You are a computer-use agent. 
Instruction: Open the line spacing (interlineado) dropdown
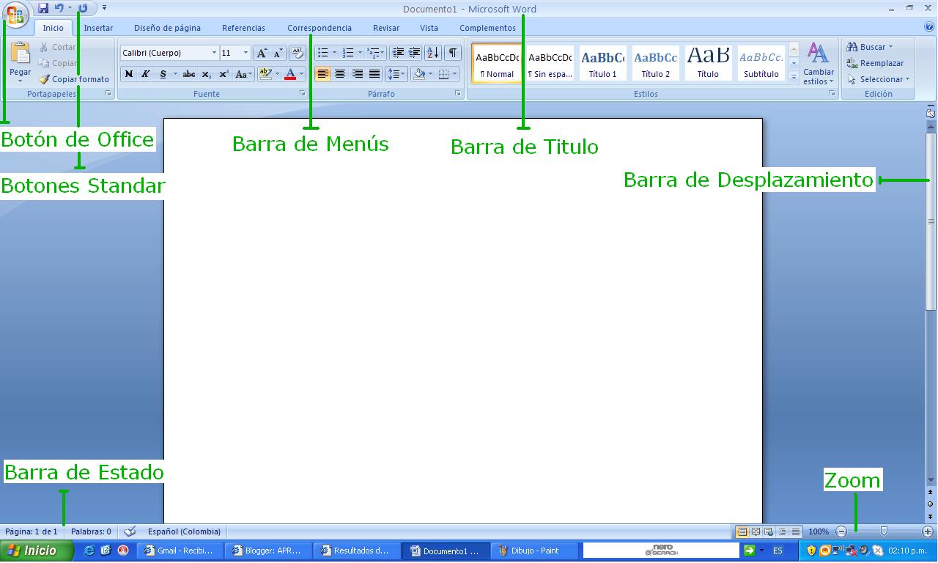pyautogui.click(x=396, y=74)
